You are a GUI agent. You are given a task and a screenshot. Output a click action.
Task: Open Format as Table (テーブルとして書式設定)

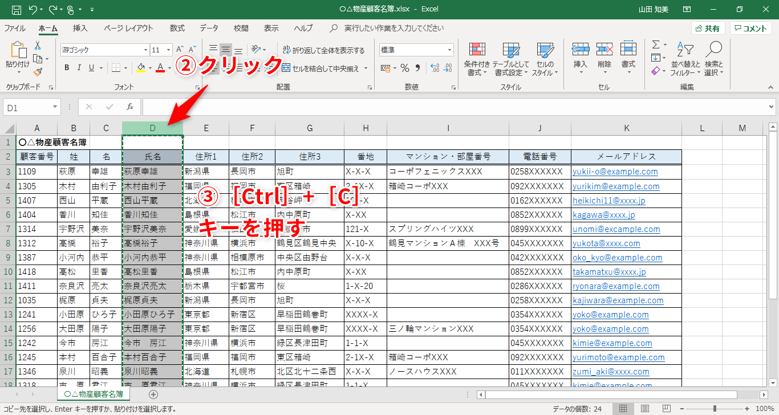[x=511, y=59]
